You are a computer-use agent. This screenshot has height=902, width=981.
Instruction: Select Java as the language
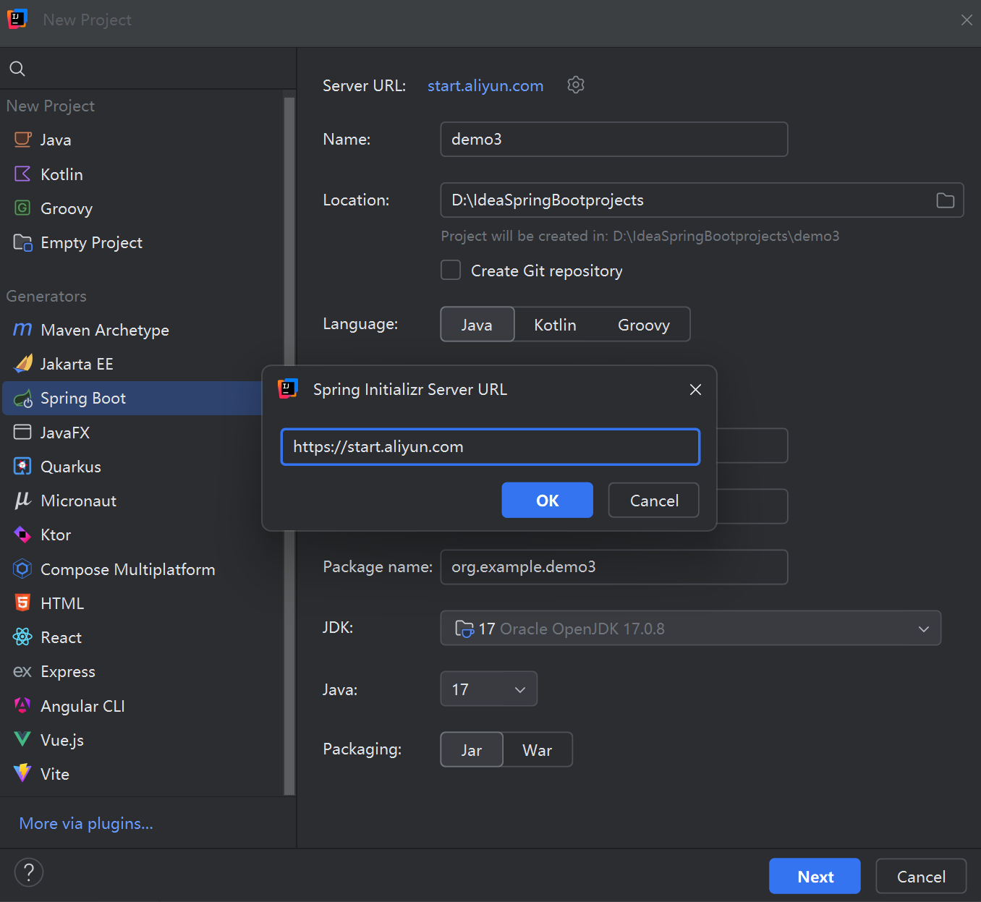[x=477, y=324]
